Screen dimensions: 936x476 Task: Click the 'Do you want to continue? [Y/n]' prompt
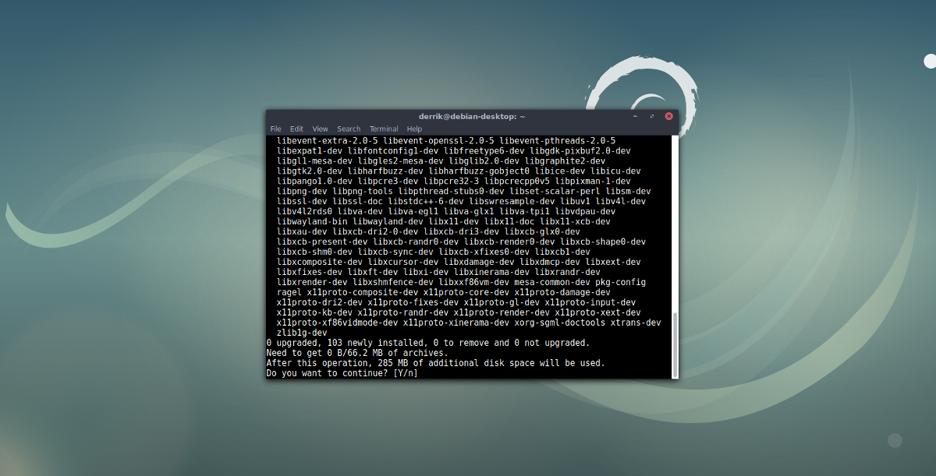[342, 373]
